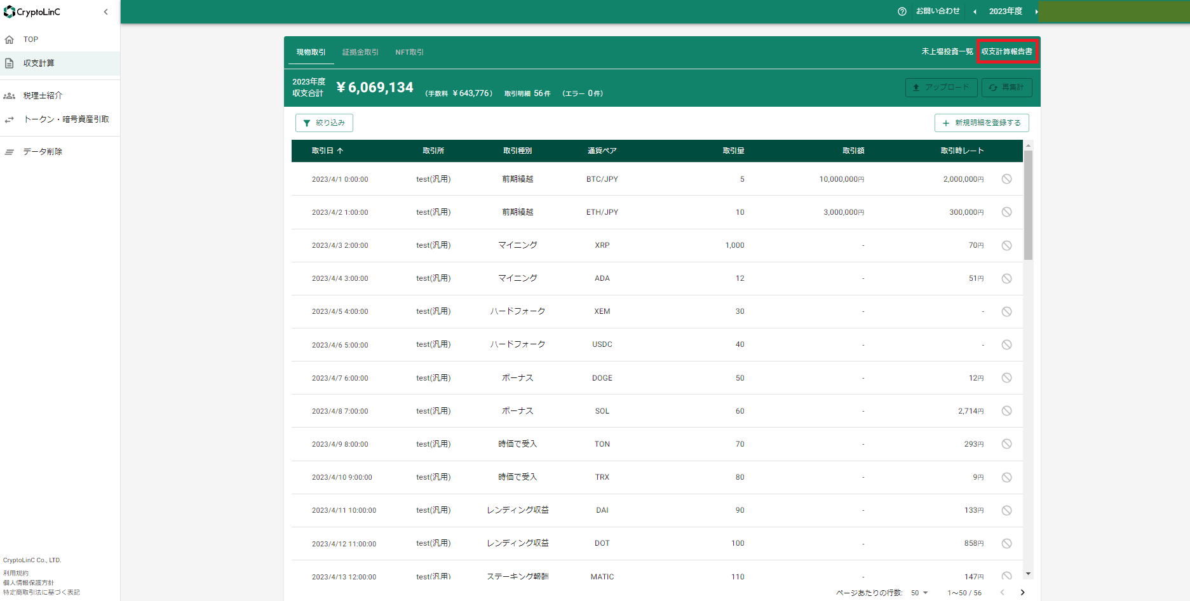Screen dimensions: 1190x601
Task: Click the 再集計 button
Action: [1006, 88]
